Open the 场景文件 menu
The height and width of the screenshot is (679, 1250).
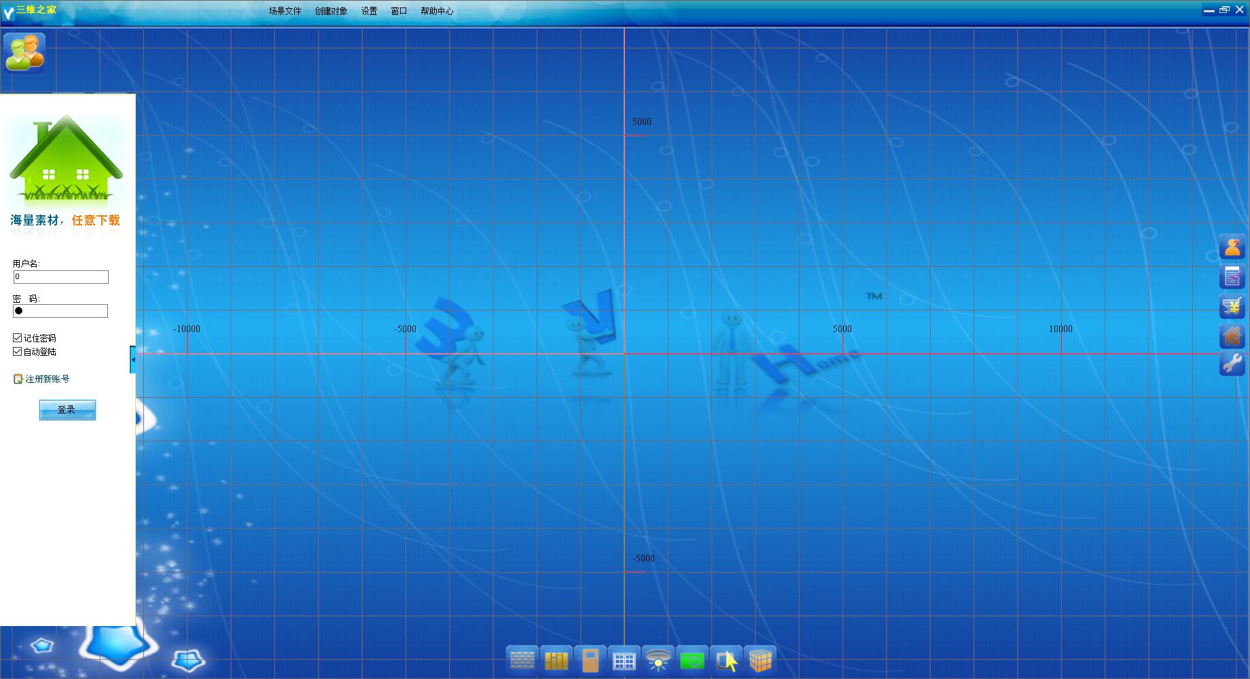[285, 11]
